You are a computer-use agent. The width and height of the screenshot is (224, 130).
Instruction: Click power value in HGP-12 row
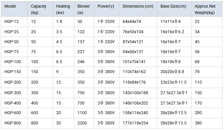point(106,22)
